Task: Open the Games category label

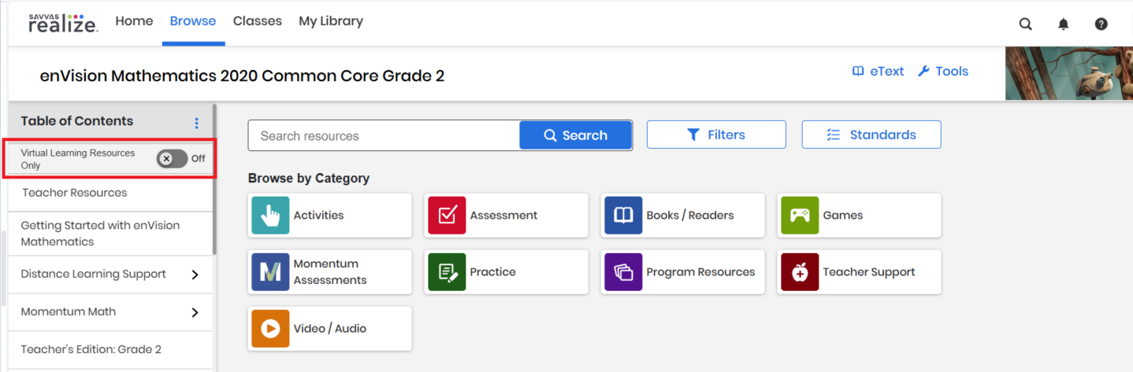Action: coord(843,215)
